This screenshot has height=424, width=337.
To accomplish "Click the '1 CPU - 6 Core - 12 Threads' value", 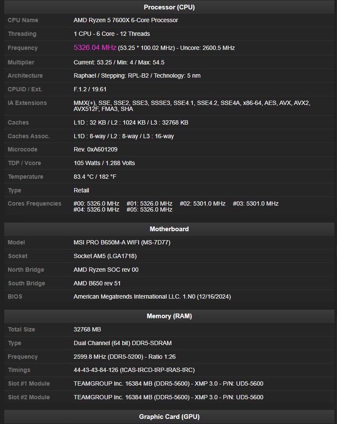I will 112,34.
